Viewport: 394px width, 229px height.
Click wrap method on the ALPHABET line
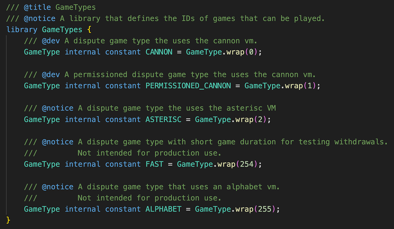coord(244,209)
